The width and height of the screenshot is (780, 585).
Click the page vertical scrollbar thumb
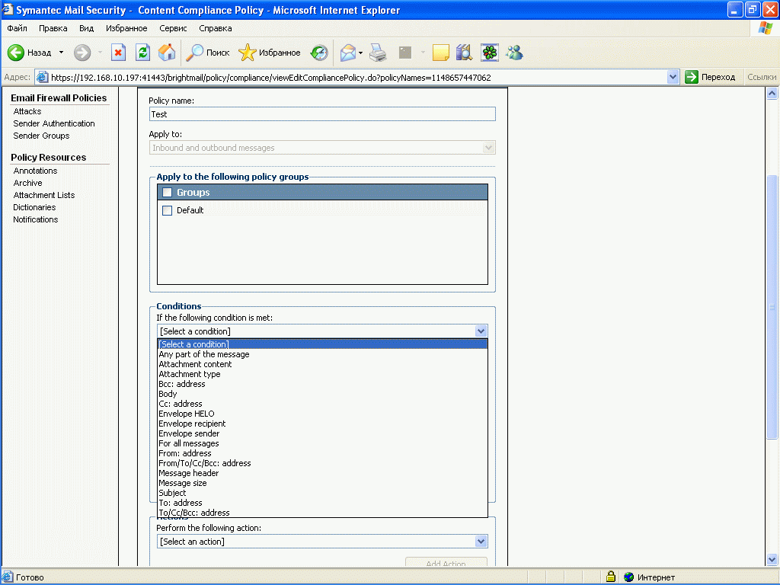(772, 307)
